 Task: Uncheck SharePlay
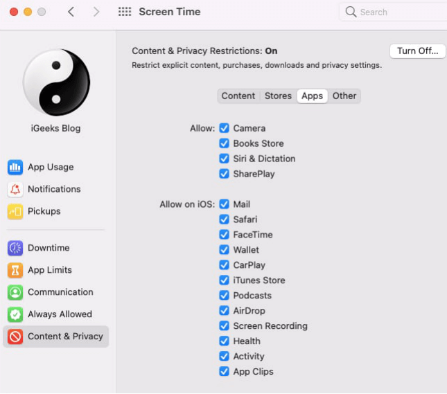(x=224, y=174)
